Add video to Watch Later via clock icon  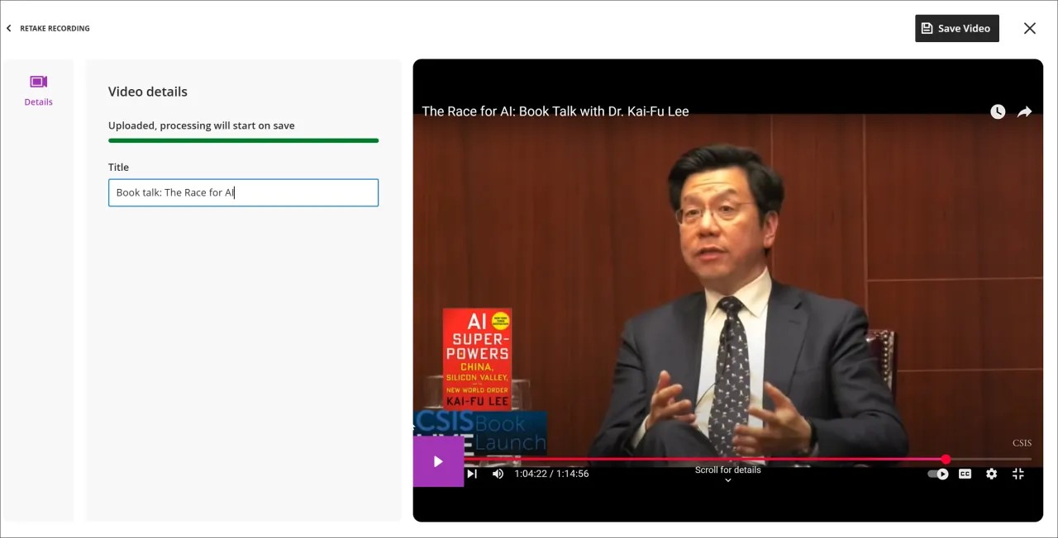998,111
